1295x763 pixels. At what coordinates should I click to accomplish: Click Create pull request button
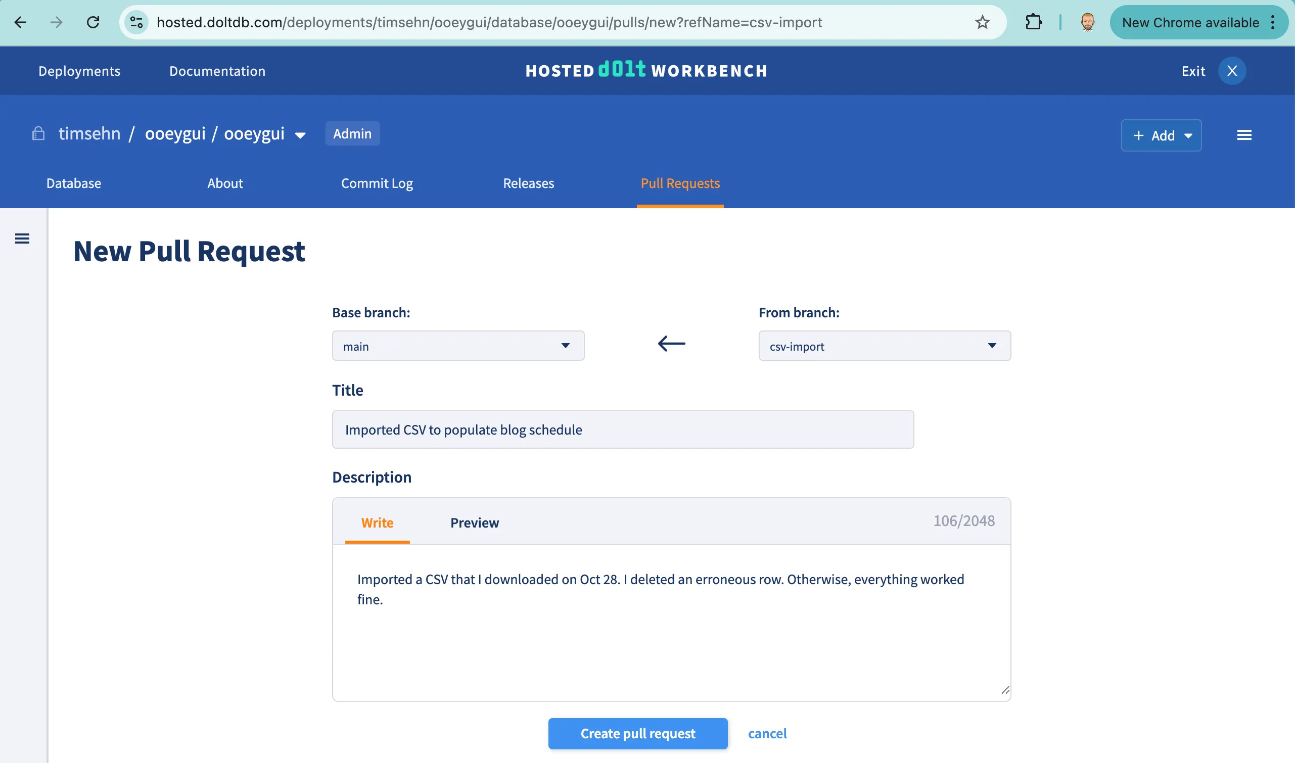pos(637,733)
